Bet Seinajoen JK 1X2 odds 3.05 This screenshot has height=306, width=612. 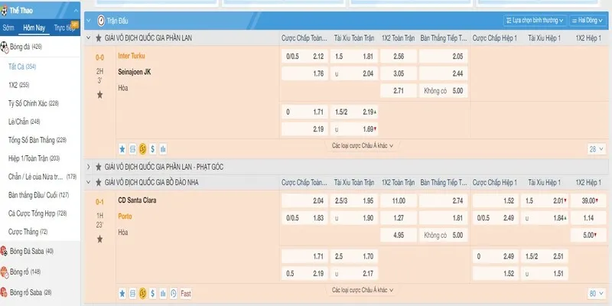tap(399, 73)
